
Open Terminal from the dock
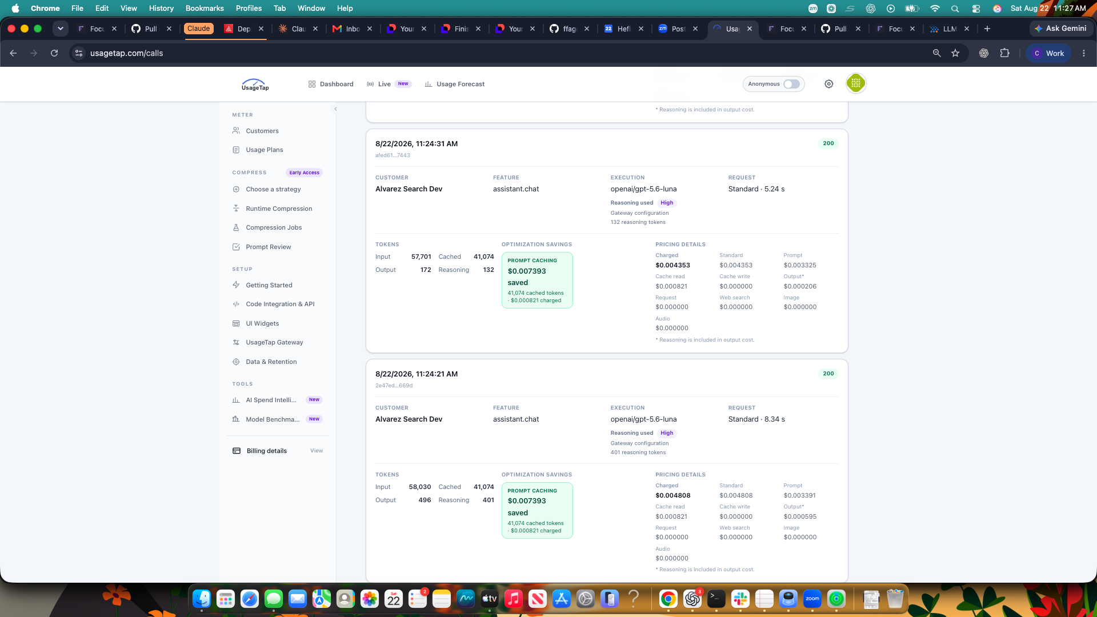click(716, 599)
